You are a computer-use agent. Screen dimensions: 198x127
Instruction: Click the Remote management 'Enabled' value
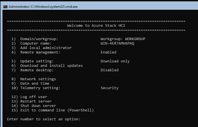[108, 52]
